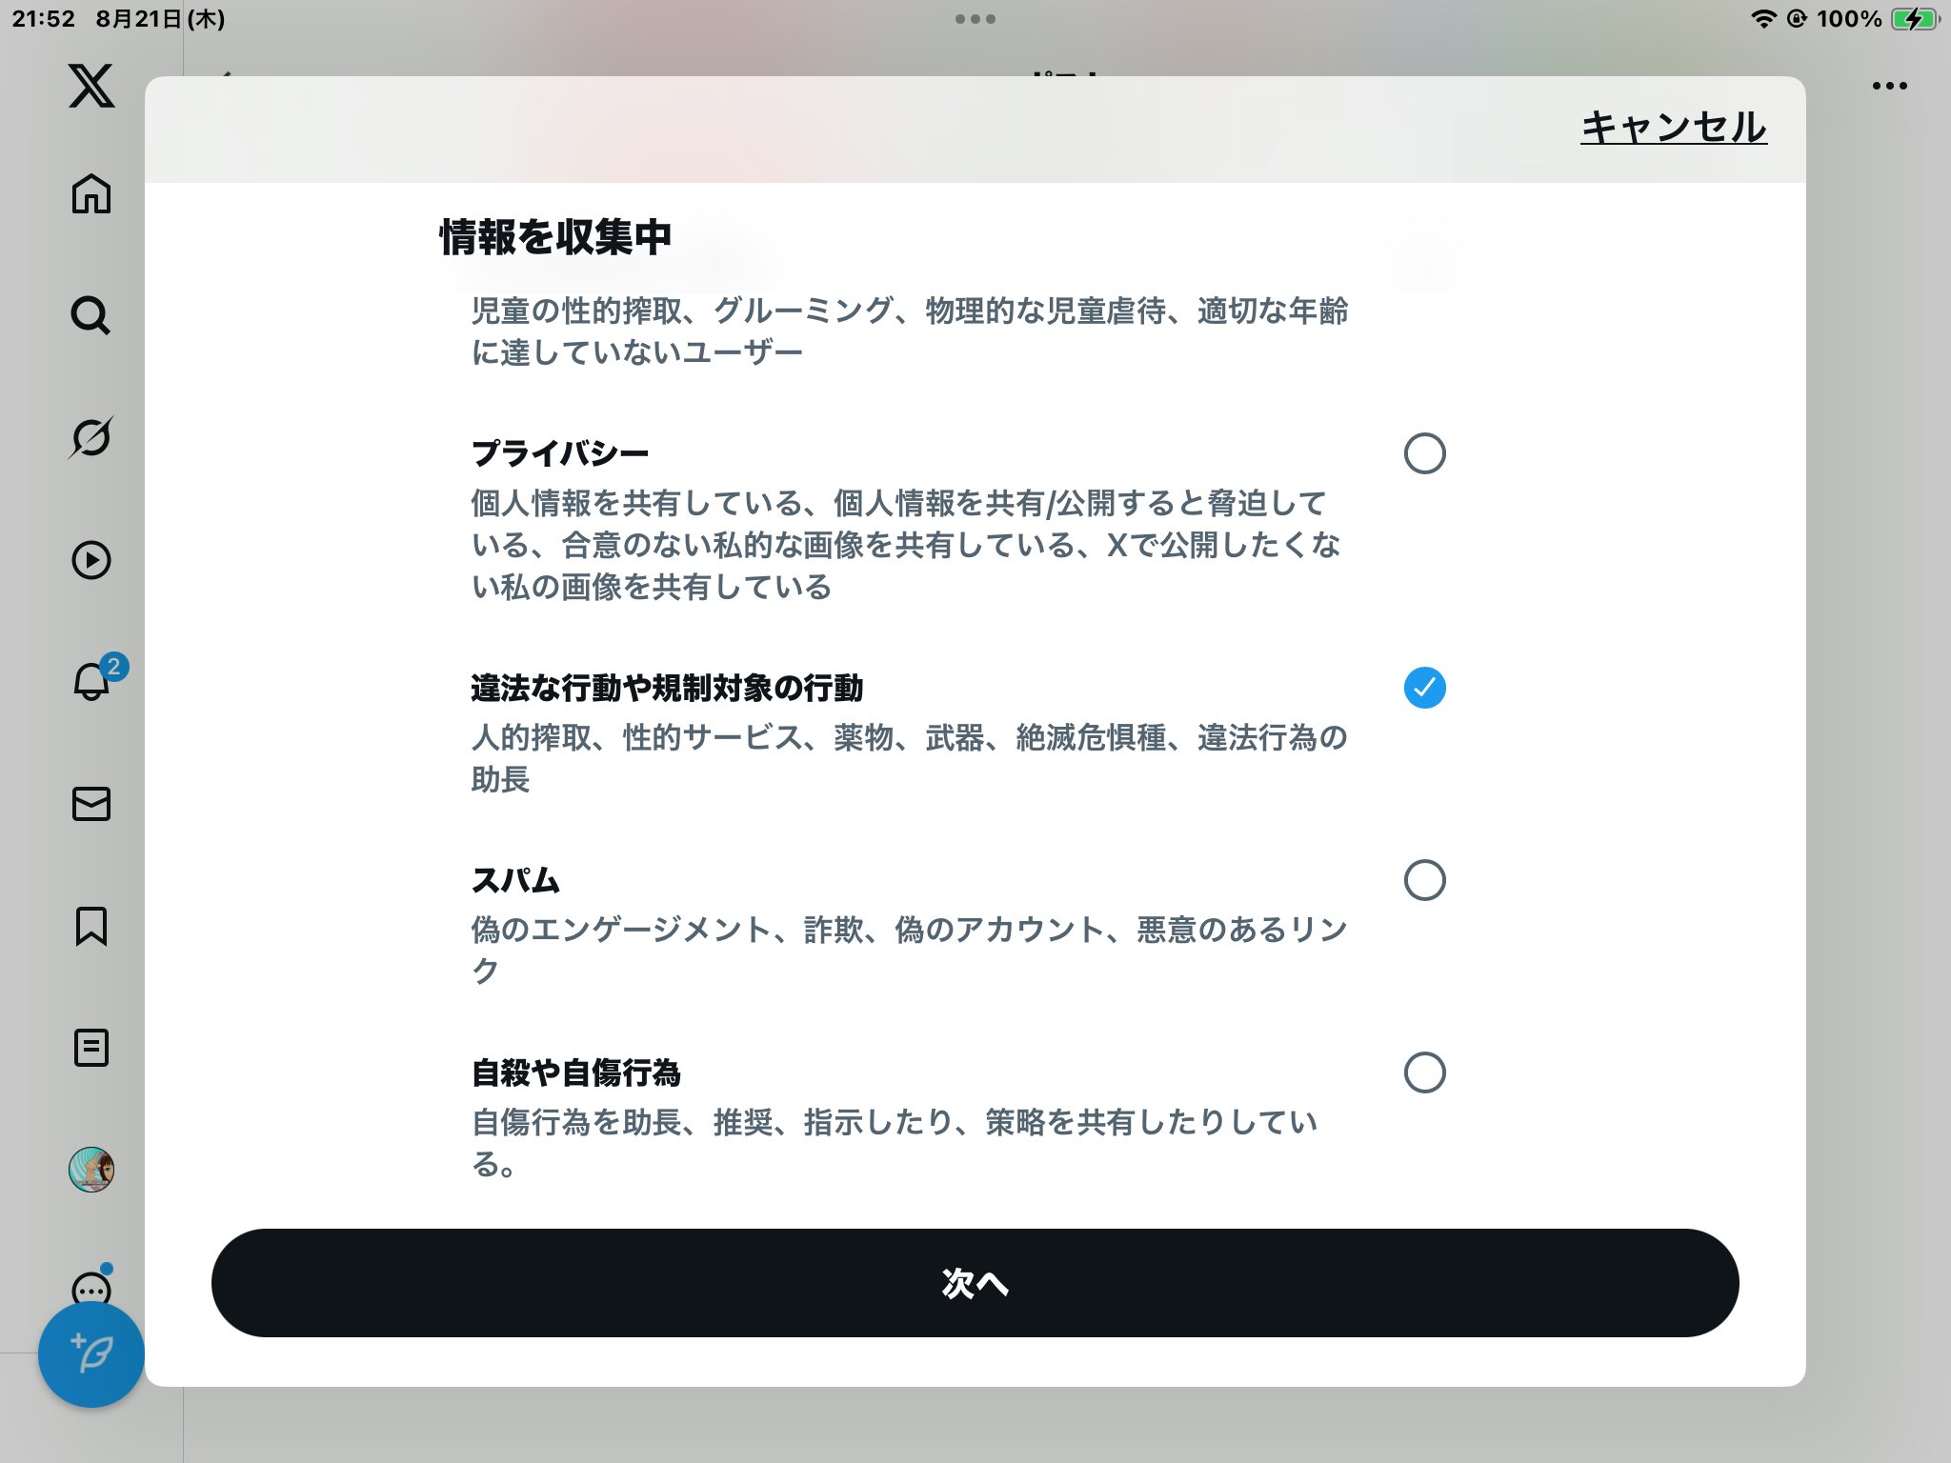Open the three-dot menu at top right

tap(1889, 86)
